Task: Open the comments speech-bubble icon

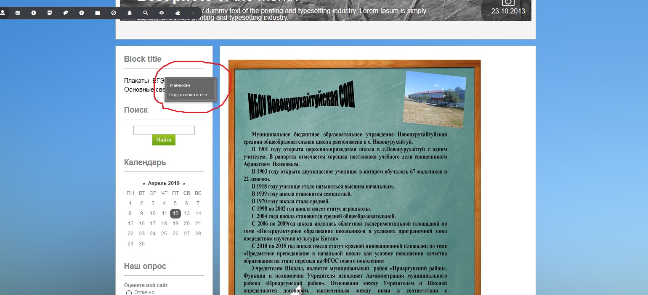Action: 66,13
